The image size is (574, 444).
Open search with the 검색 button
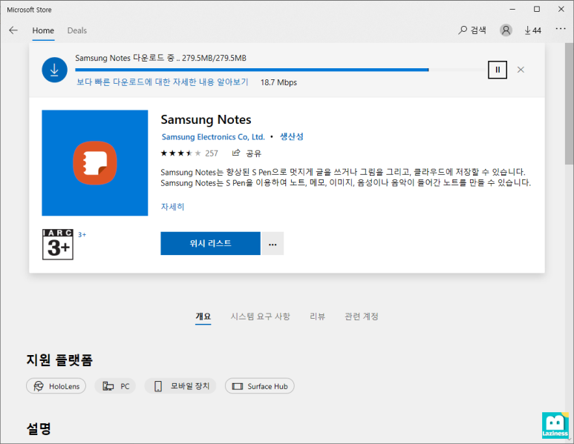(x=472, y=30)
